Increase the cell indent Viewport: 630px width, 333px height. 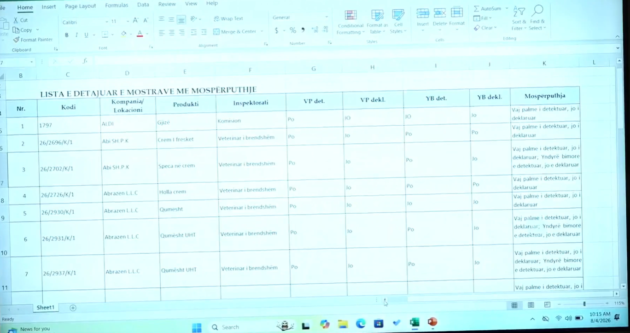click(x=204, y=32)
